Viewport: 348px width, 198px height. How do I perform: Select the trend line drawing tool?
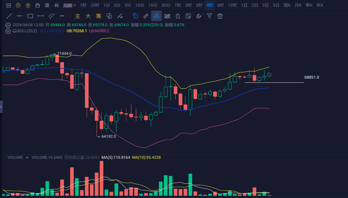click(x=9, y=16)
